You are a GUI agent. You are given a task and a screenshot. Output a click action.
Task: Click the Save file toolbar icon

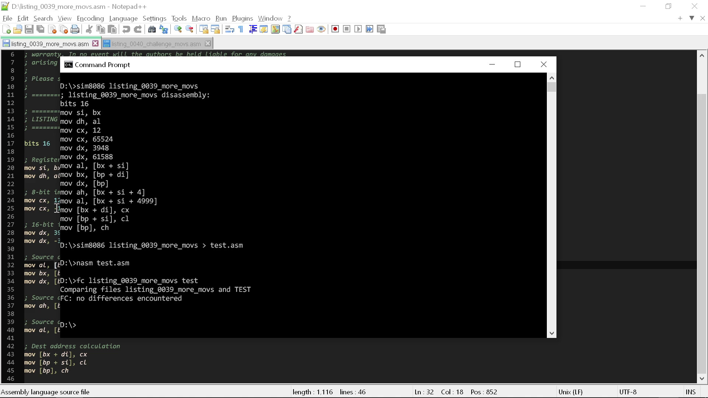29,29
